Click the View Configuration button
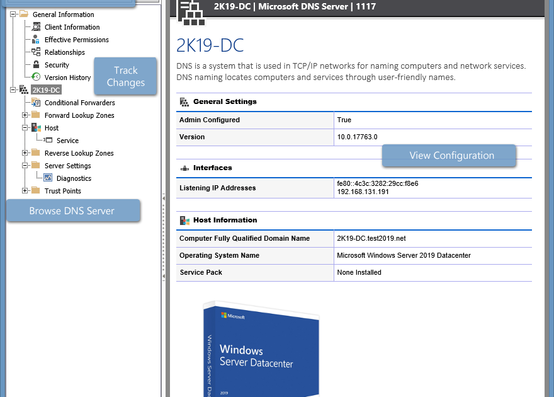 pyautogui.click(x=449, y=155)
